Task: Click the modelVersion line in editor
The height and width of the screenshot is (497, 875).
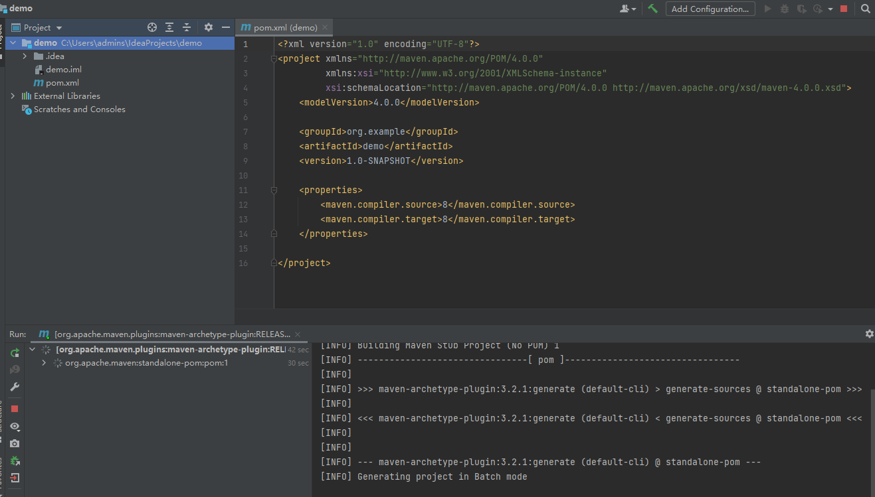Action: click(x=389, y=102)
